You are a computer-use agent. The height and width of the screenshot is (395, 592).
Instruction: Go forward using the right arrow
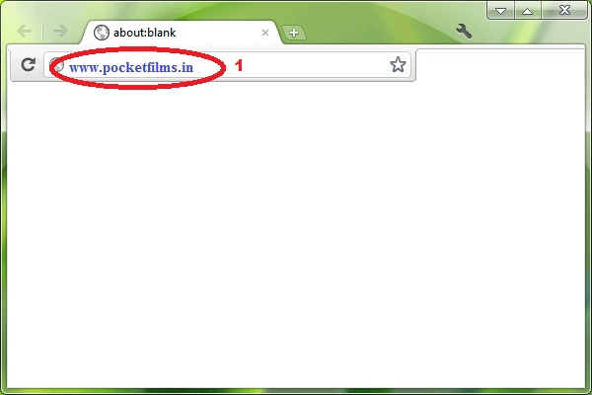pyautogui.click(x=60, y=32)
